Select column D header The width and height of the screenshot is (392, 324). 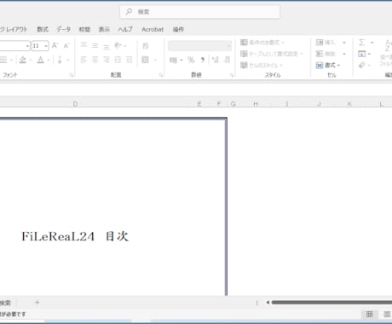(75, 104)
